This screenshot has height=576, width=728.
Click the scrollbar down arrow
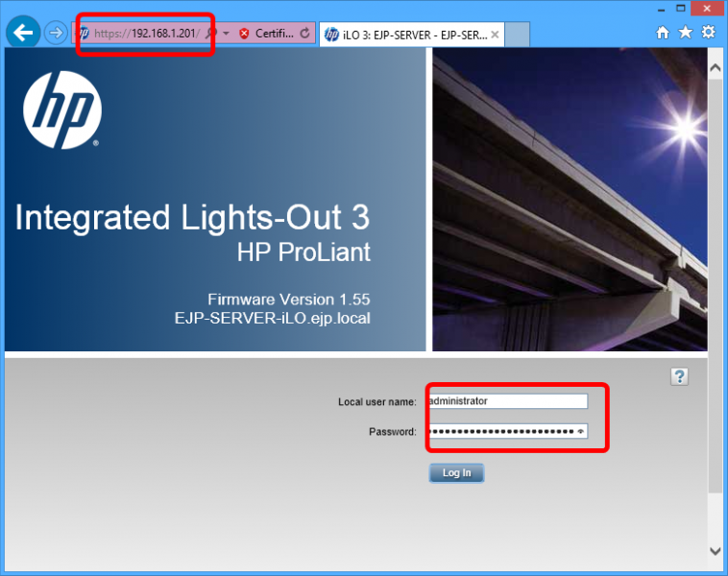click(x=716, y=551)
